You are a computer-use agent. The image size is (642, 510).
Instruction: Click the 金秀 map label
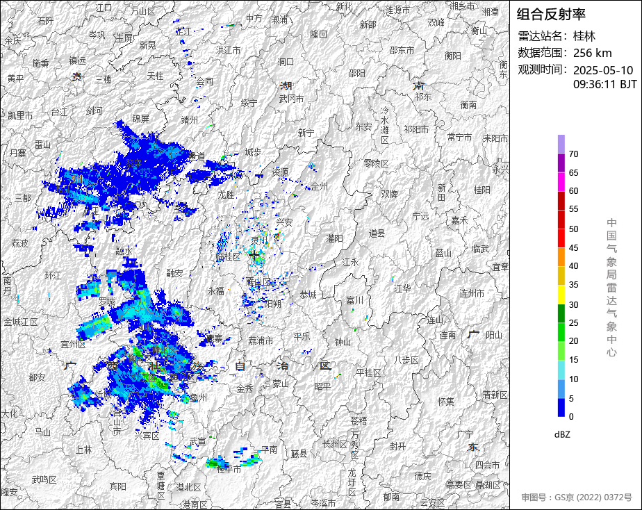pyautogui.click(x=245, y=389)
